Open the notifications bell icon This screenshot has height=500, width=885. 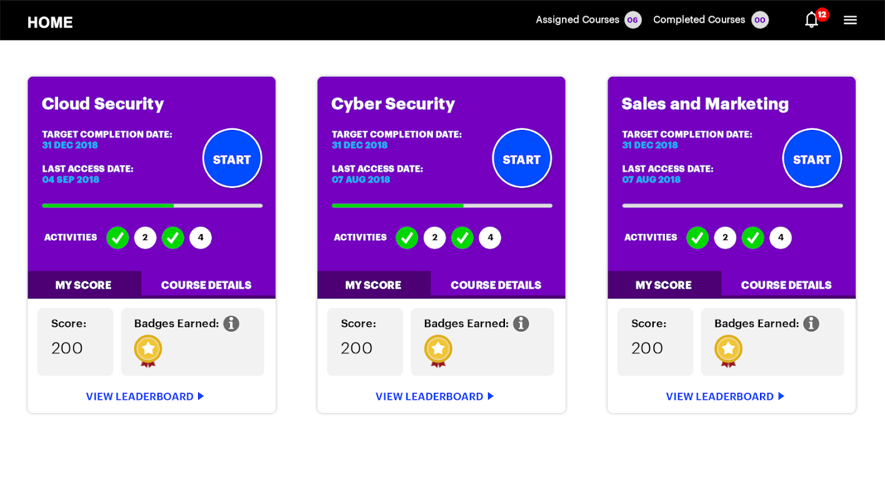point(811,20)
